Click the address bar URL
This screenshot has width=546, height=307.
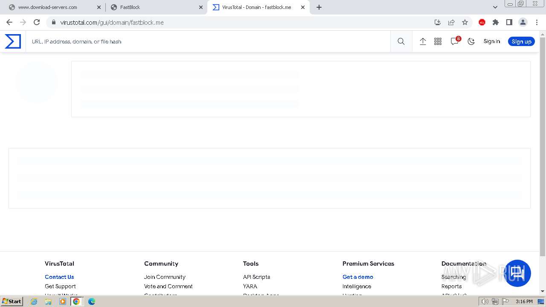pyautogui.click(x=112, y=23)
